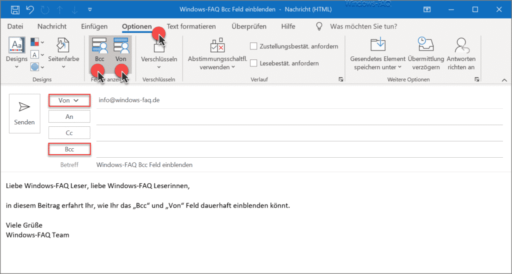Click the 'Windows-FAQ Team' signature line
512x274 pixels.
[x=37, y=235]
